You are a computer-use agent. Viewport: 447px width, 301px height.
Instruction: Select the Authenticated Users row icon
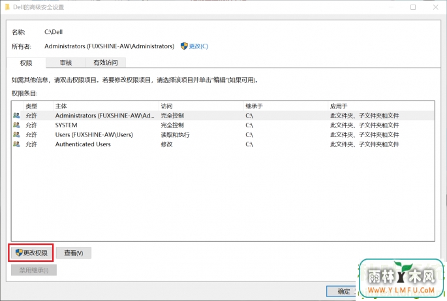(x=16, y=144)
